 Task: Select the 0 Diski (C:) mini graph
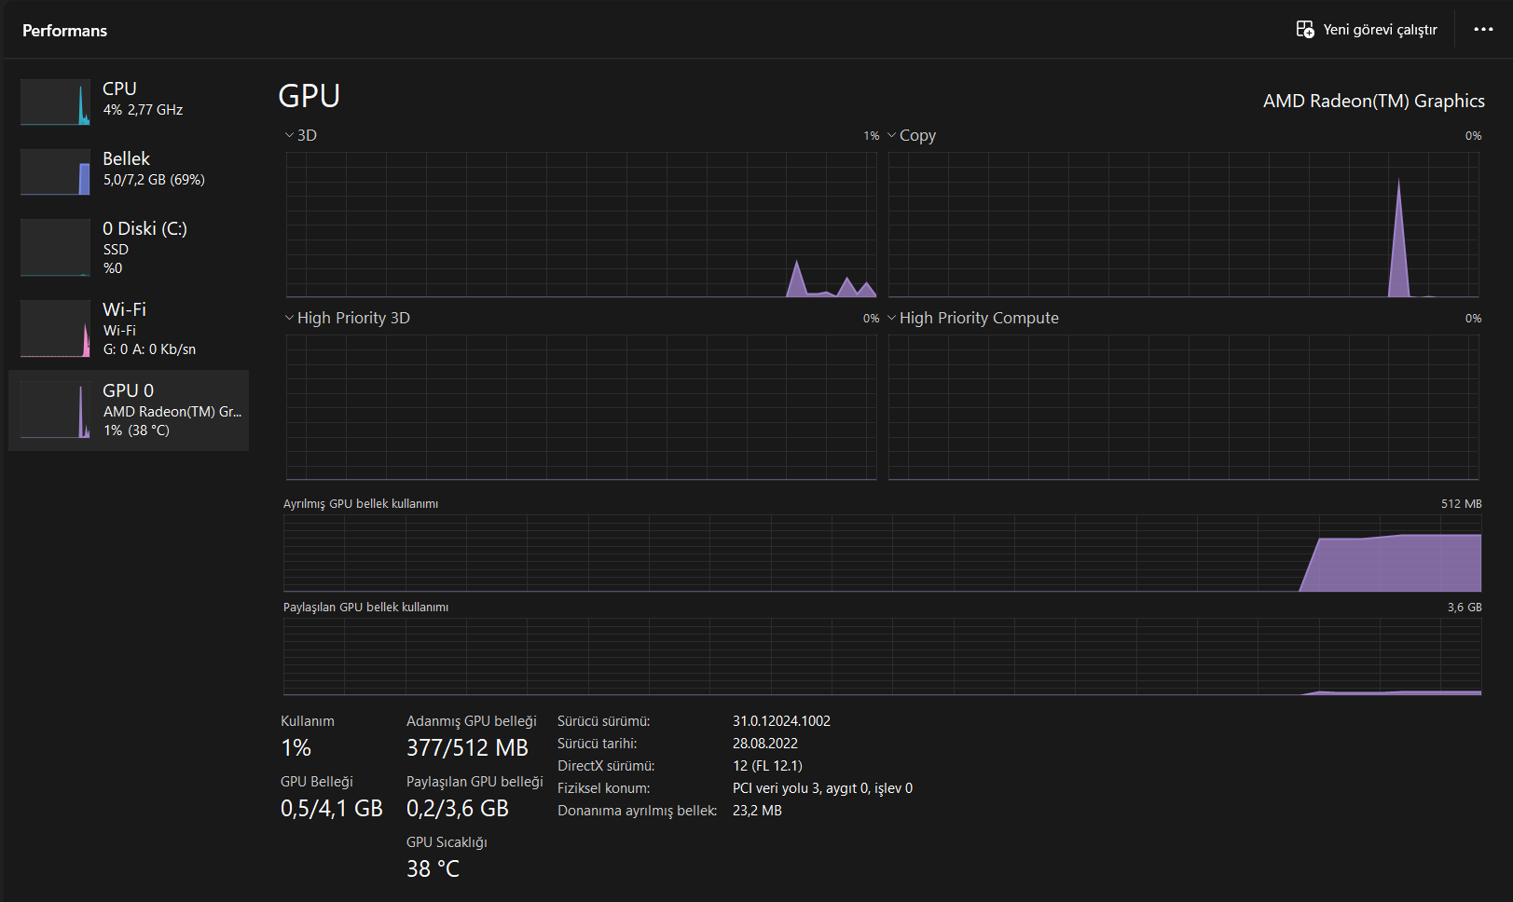coord(56,248)
